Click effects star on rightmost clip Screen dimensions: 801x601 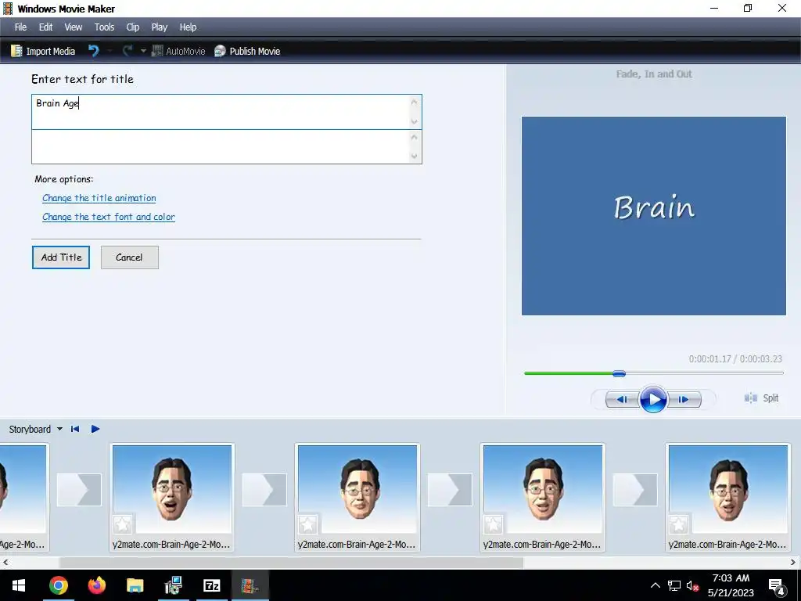678,524
